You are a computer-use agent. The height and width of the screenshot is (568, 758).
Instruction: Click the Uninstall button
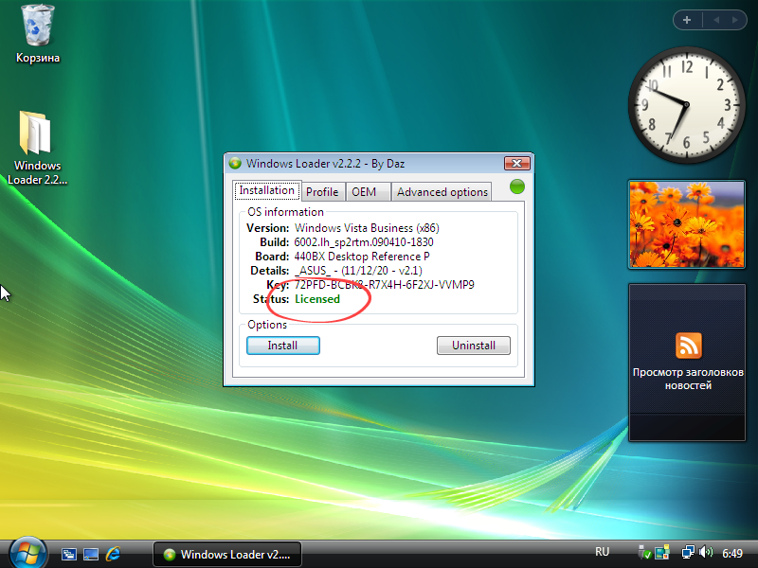473,346
